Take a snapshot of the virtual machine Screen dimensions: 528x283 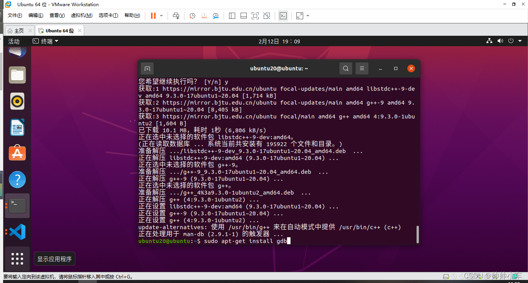point(193,16)
